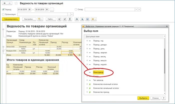175x104 pixels.
Task: Expand the Период, день field
Action: 87,48
